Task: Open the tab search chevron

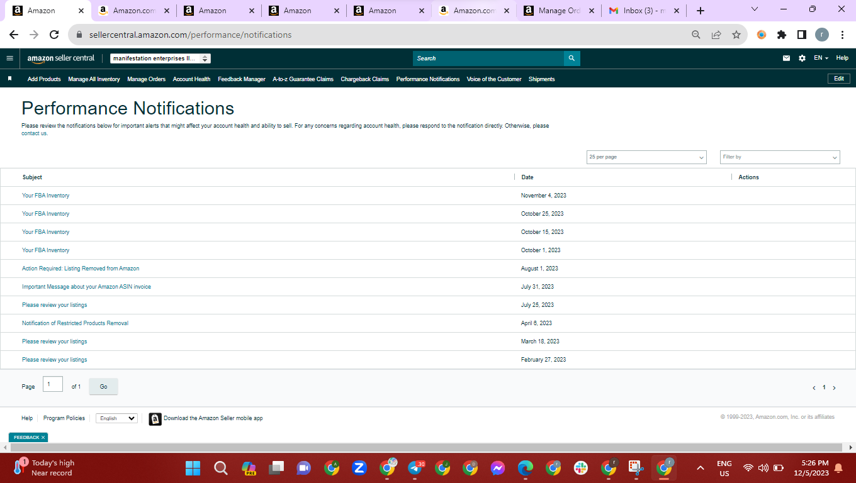Action: tap(755, 9)
